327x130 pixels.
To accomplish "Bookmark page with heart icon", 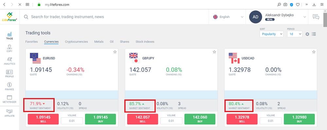I will tap(298, 4).
